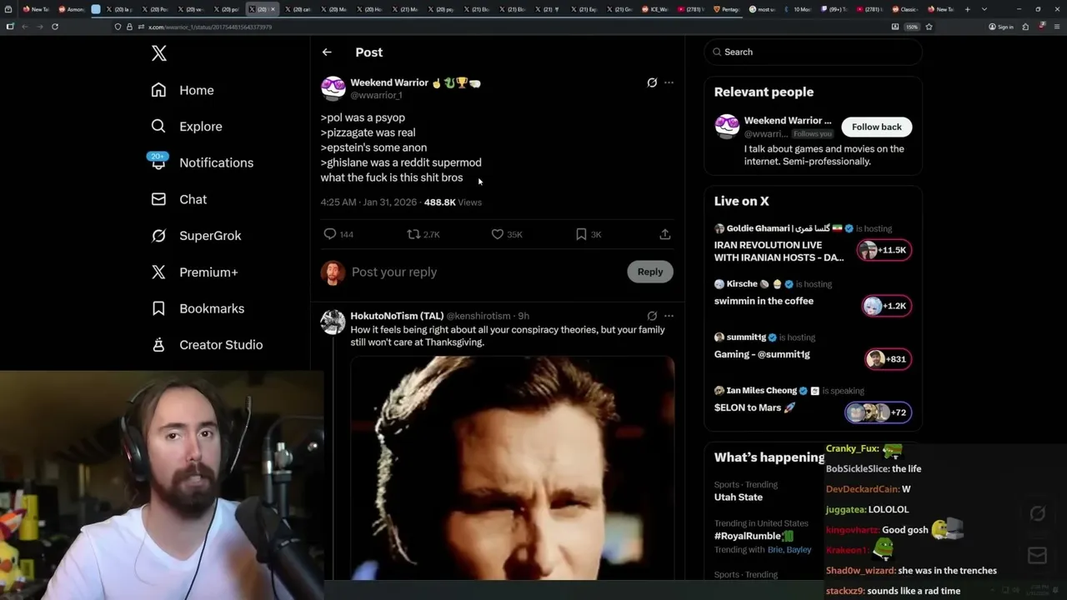The width and height of the screenshot is (1067, 600).
Task: Click the floating Grok icon at right edge
Action: (1037, 513)
